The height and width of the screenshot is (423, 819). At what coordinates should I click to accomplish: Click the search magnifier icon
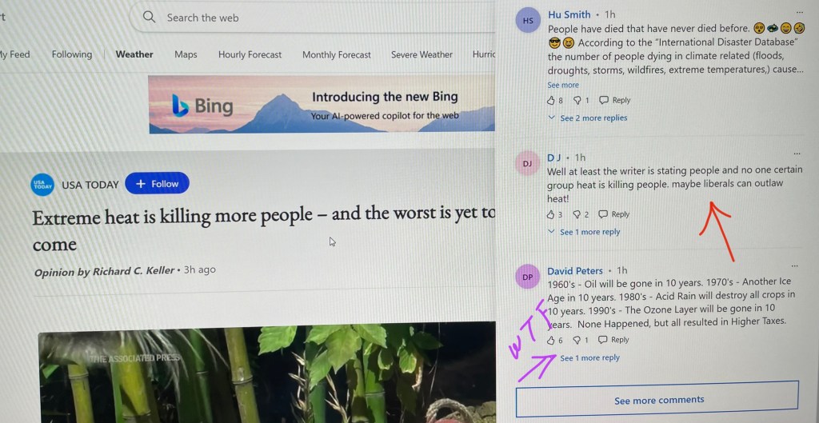click(149, 18)
